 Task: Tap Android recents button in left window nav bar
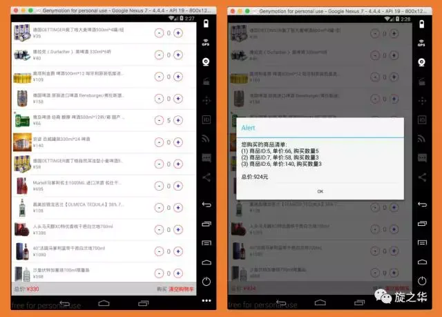point(143,303)
